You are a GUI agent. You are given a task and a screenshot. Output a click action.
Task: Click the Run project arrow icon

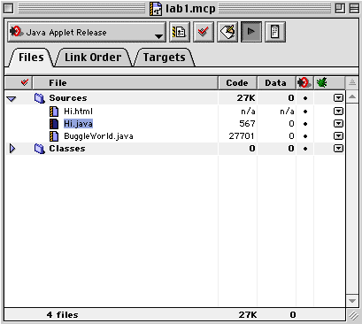(251, 32)
